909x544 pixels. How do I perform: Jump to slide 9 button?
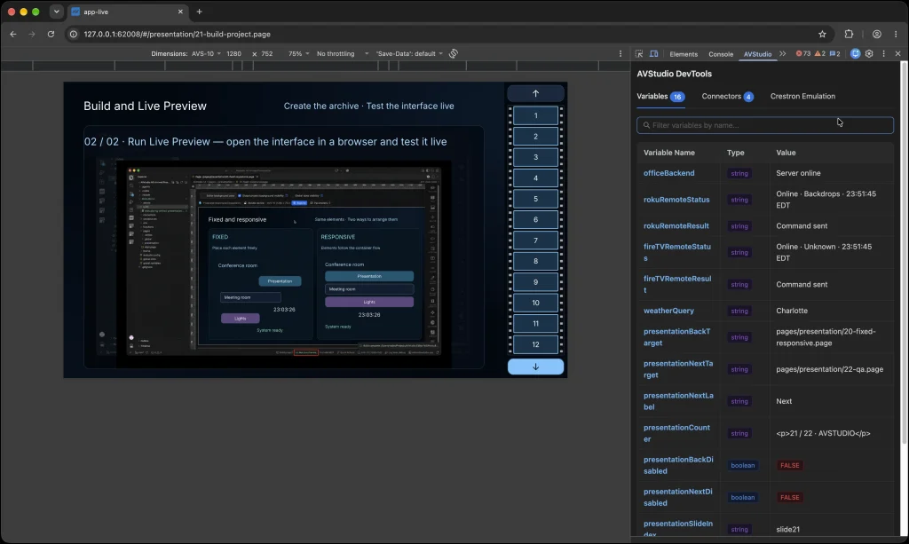(535, 282)
